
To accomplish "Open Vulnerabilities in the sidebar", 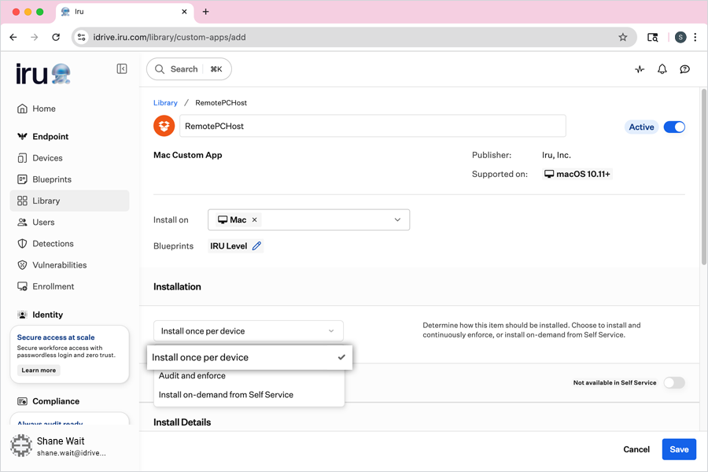I will pyautogui.click(x=59, y=265).
